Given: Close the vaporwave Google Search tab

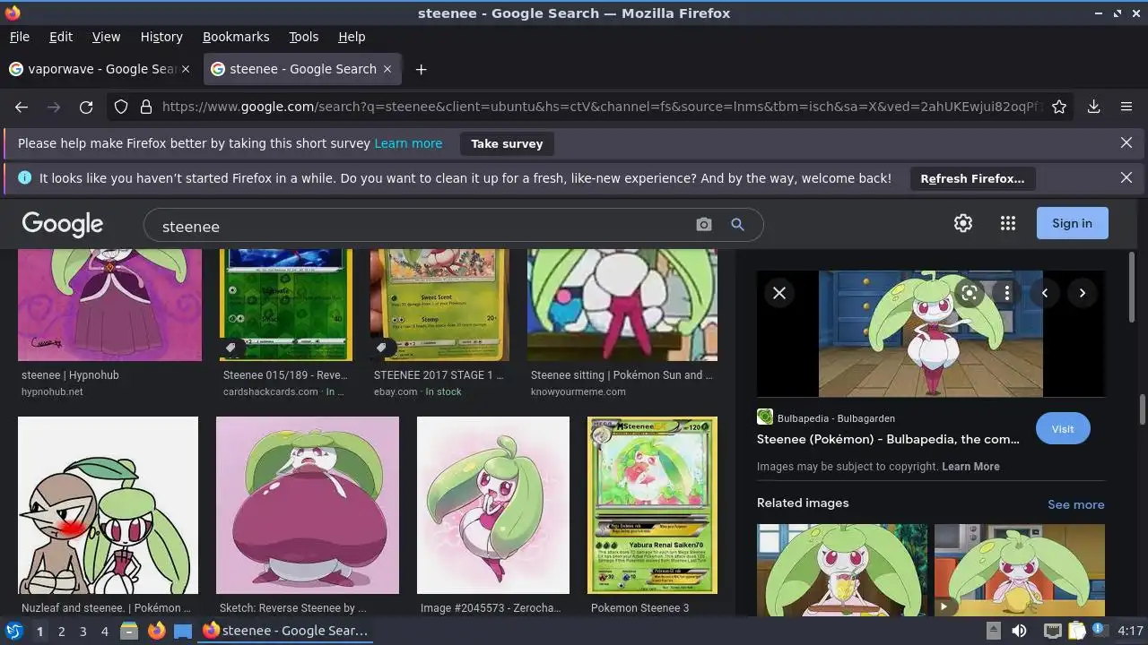Looking at the screenshot, I should coord(186,69).
